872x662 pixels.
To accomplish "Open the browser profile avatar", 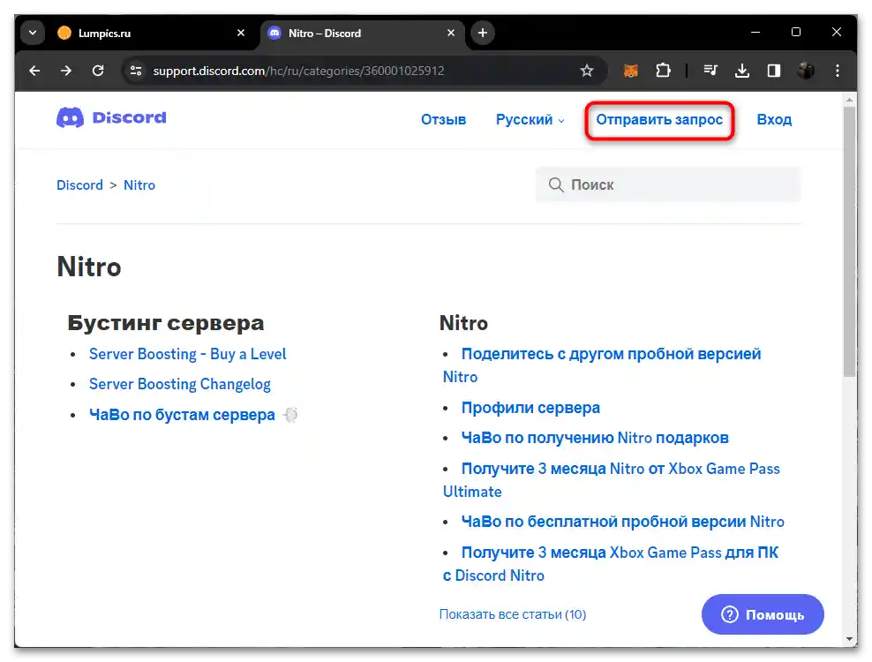I will point(806,70).
